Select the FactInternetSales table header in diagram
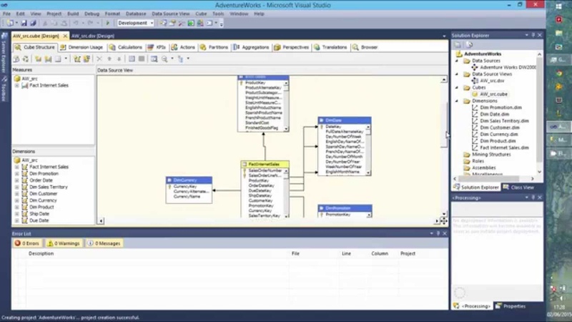Viewport: 572px width, 322px height. (x=265, y=165)
